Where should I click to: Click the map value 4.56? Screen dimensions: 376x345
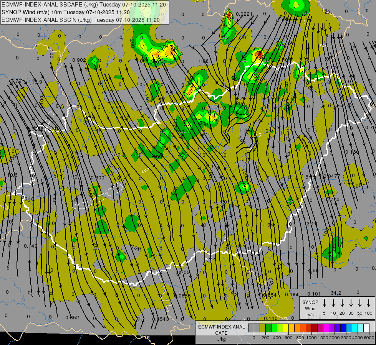313,271
